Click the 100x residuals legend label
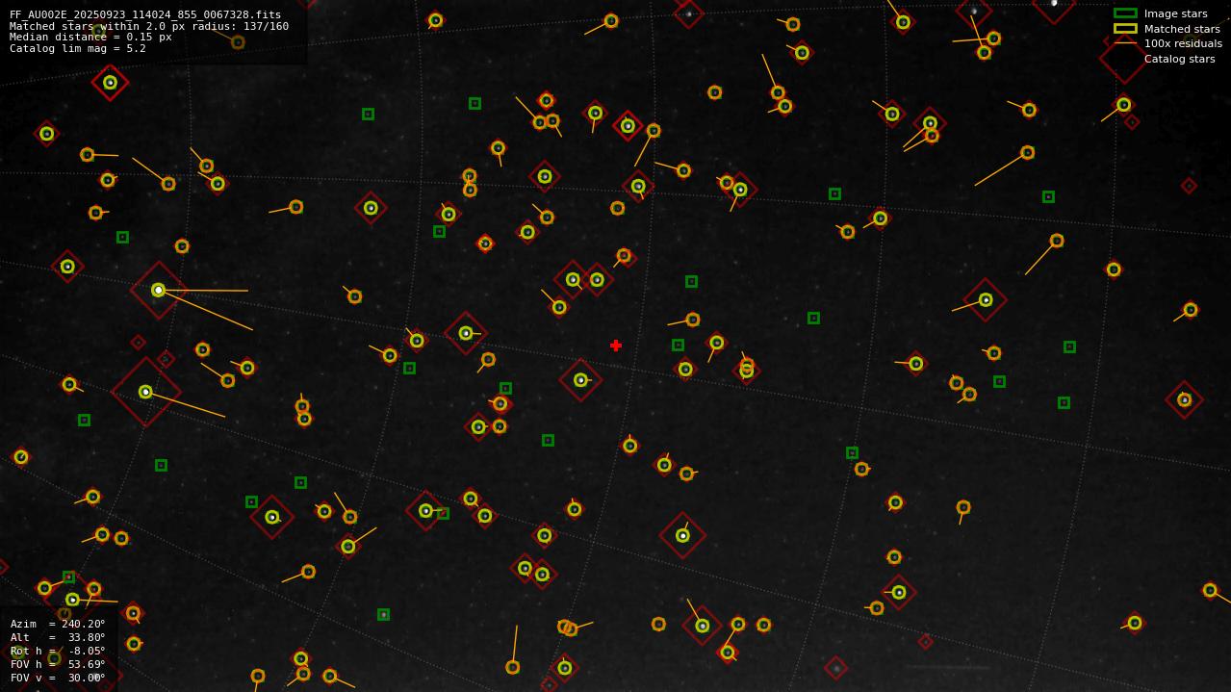Screen dimensions: 1231x692 pos(1183,43)
